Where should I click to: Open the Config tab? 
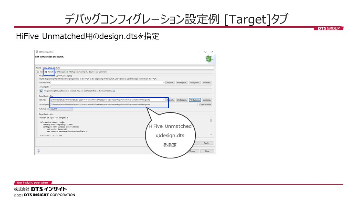pos(81,72)
